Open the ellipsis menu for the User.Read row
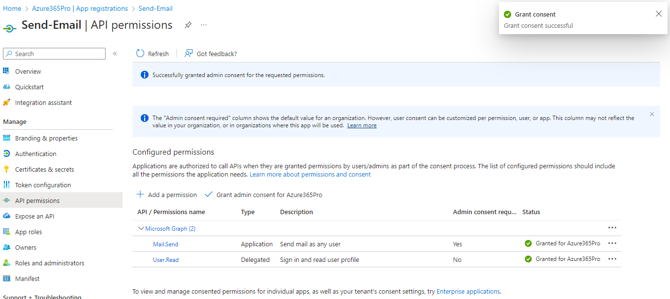This screenshot has width=670, height=299. click(x=612, y=259)
